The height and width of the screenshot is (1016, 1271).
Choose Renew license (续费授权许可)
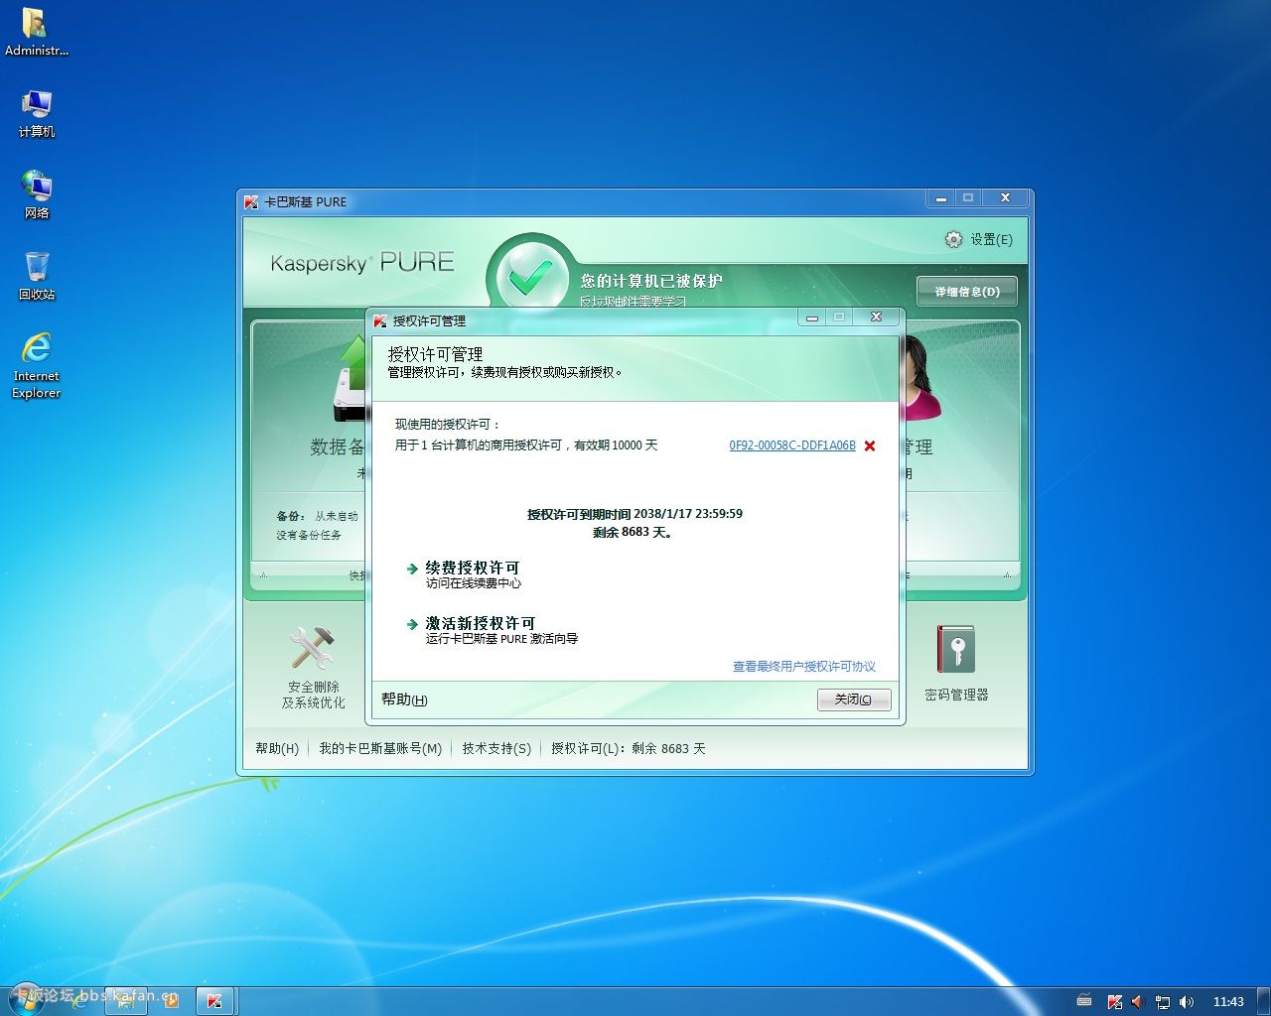pos(472,568)
